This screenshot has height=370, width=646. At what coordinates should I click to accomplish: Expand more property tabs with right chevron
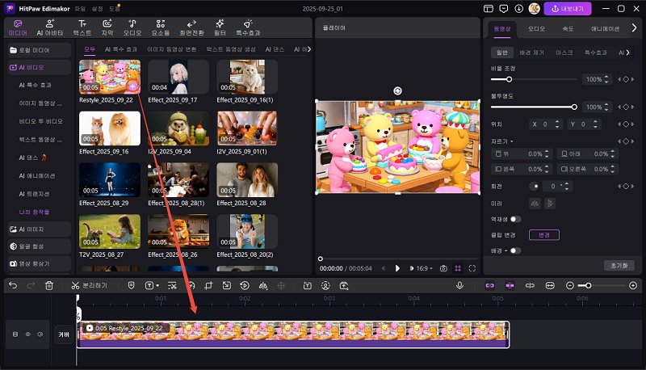click(634, 28)
